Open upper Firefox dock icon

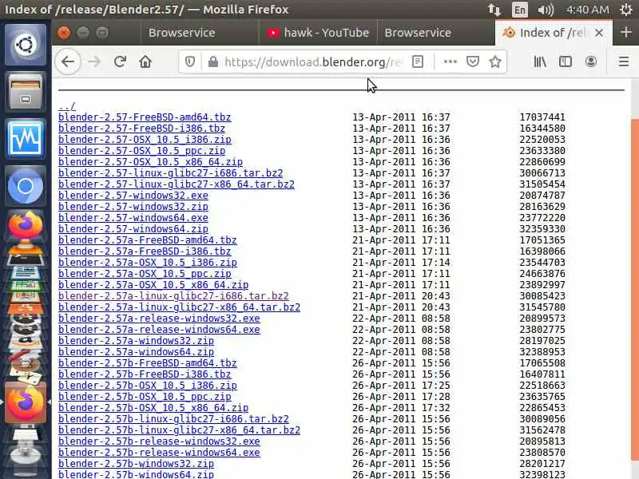[26, 224]
